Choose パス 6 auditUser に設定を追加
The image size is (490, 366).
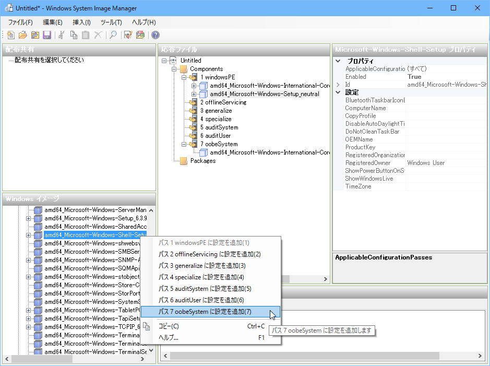tap(211, 300)
